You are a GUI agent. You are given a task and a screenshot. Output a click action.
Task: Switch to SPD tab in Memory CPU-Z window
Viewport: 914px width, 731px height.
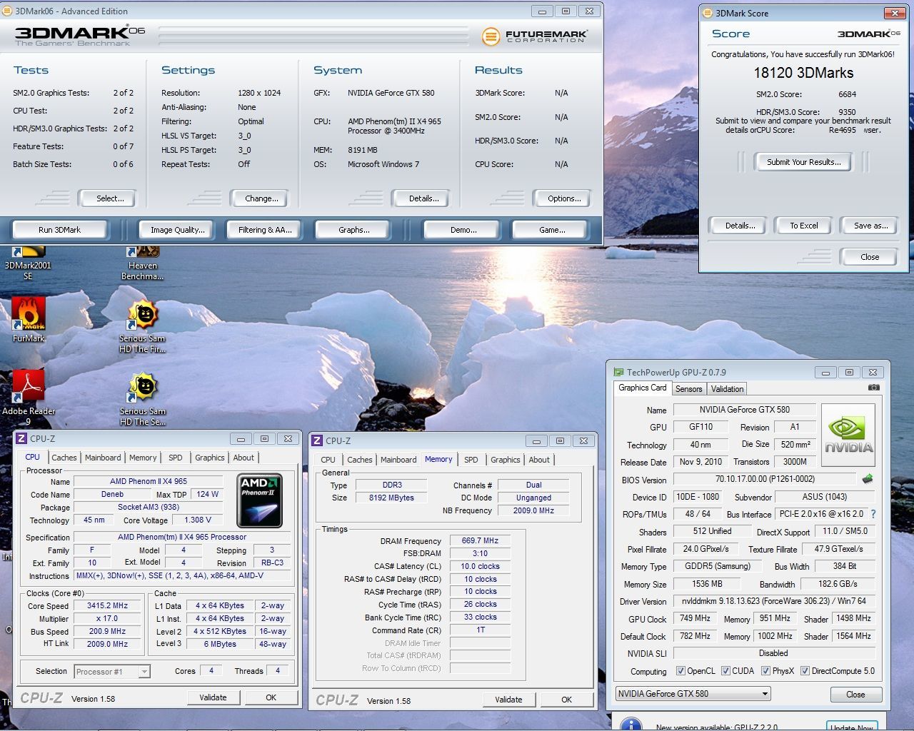(471, 460)
